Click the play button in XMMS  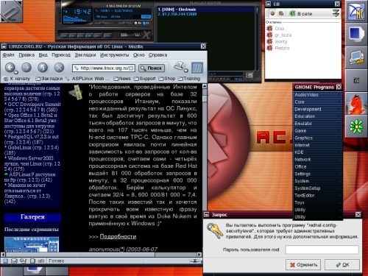(x=73, y=36)
